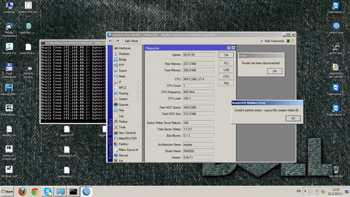This screenshot has width=350, height=197.
Task: Click the Redo arrow in WinBox toolbar
Action: (117, 41)
